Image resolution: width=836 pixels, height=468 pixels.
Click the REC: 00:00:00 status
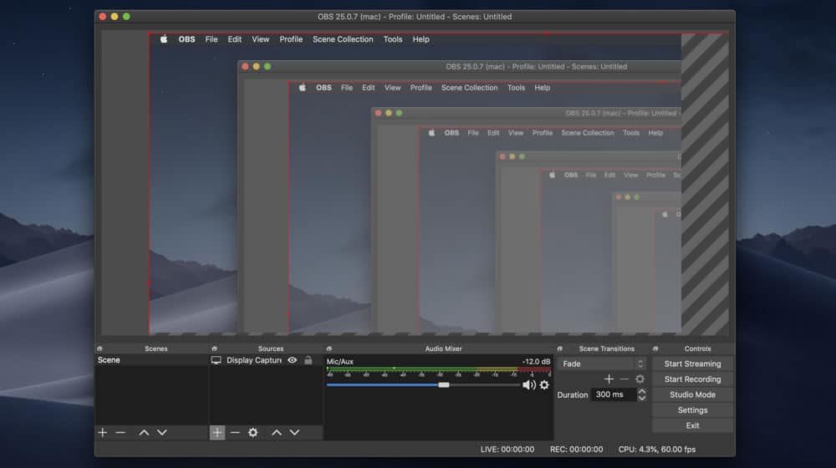click(576, 450)
